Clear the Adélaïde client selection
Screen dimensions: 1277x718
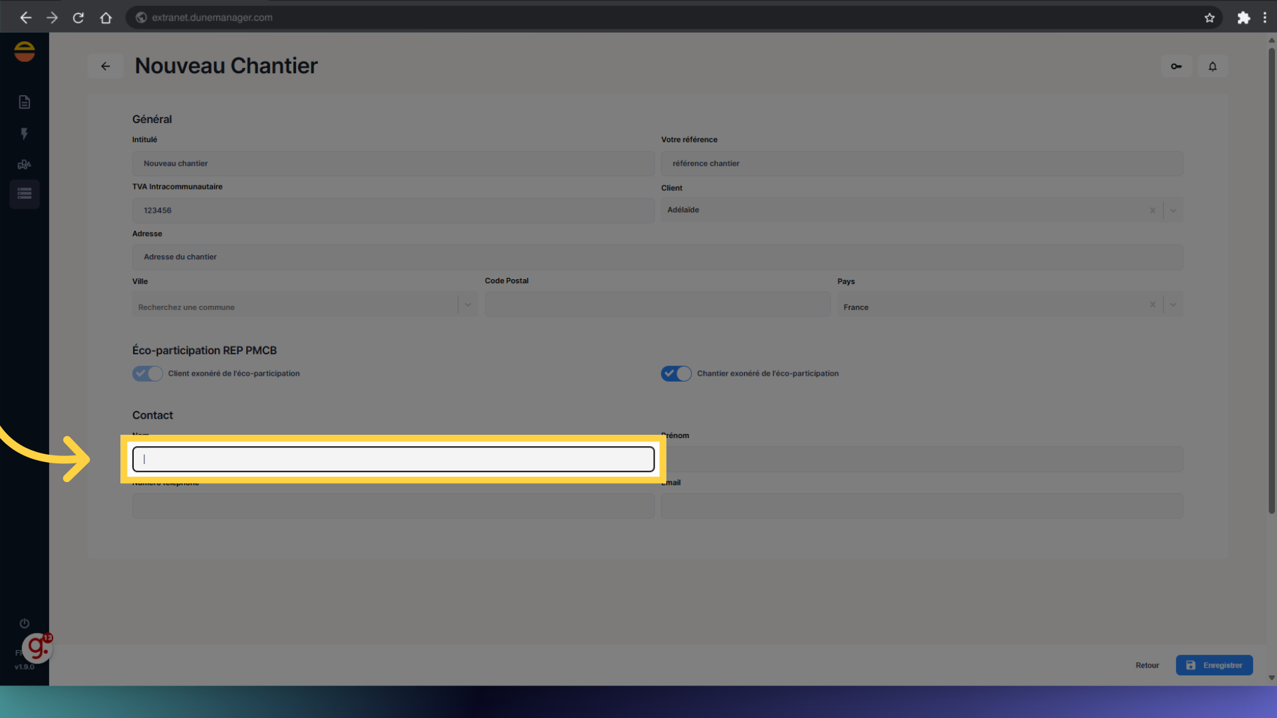pos(1153,211)
